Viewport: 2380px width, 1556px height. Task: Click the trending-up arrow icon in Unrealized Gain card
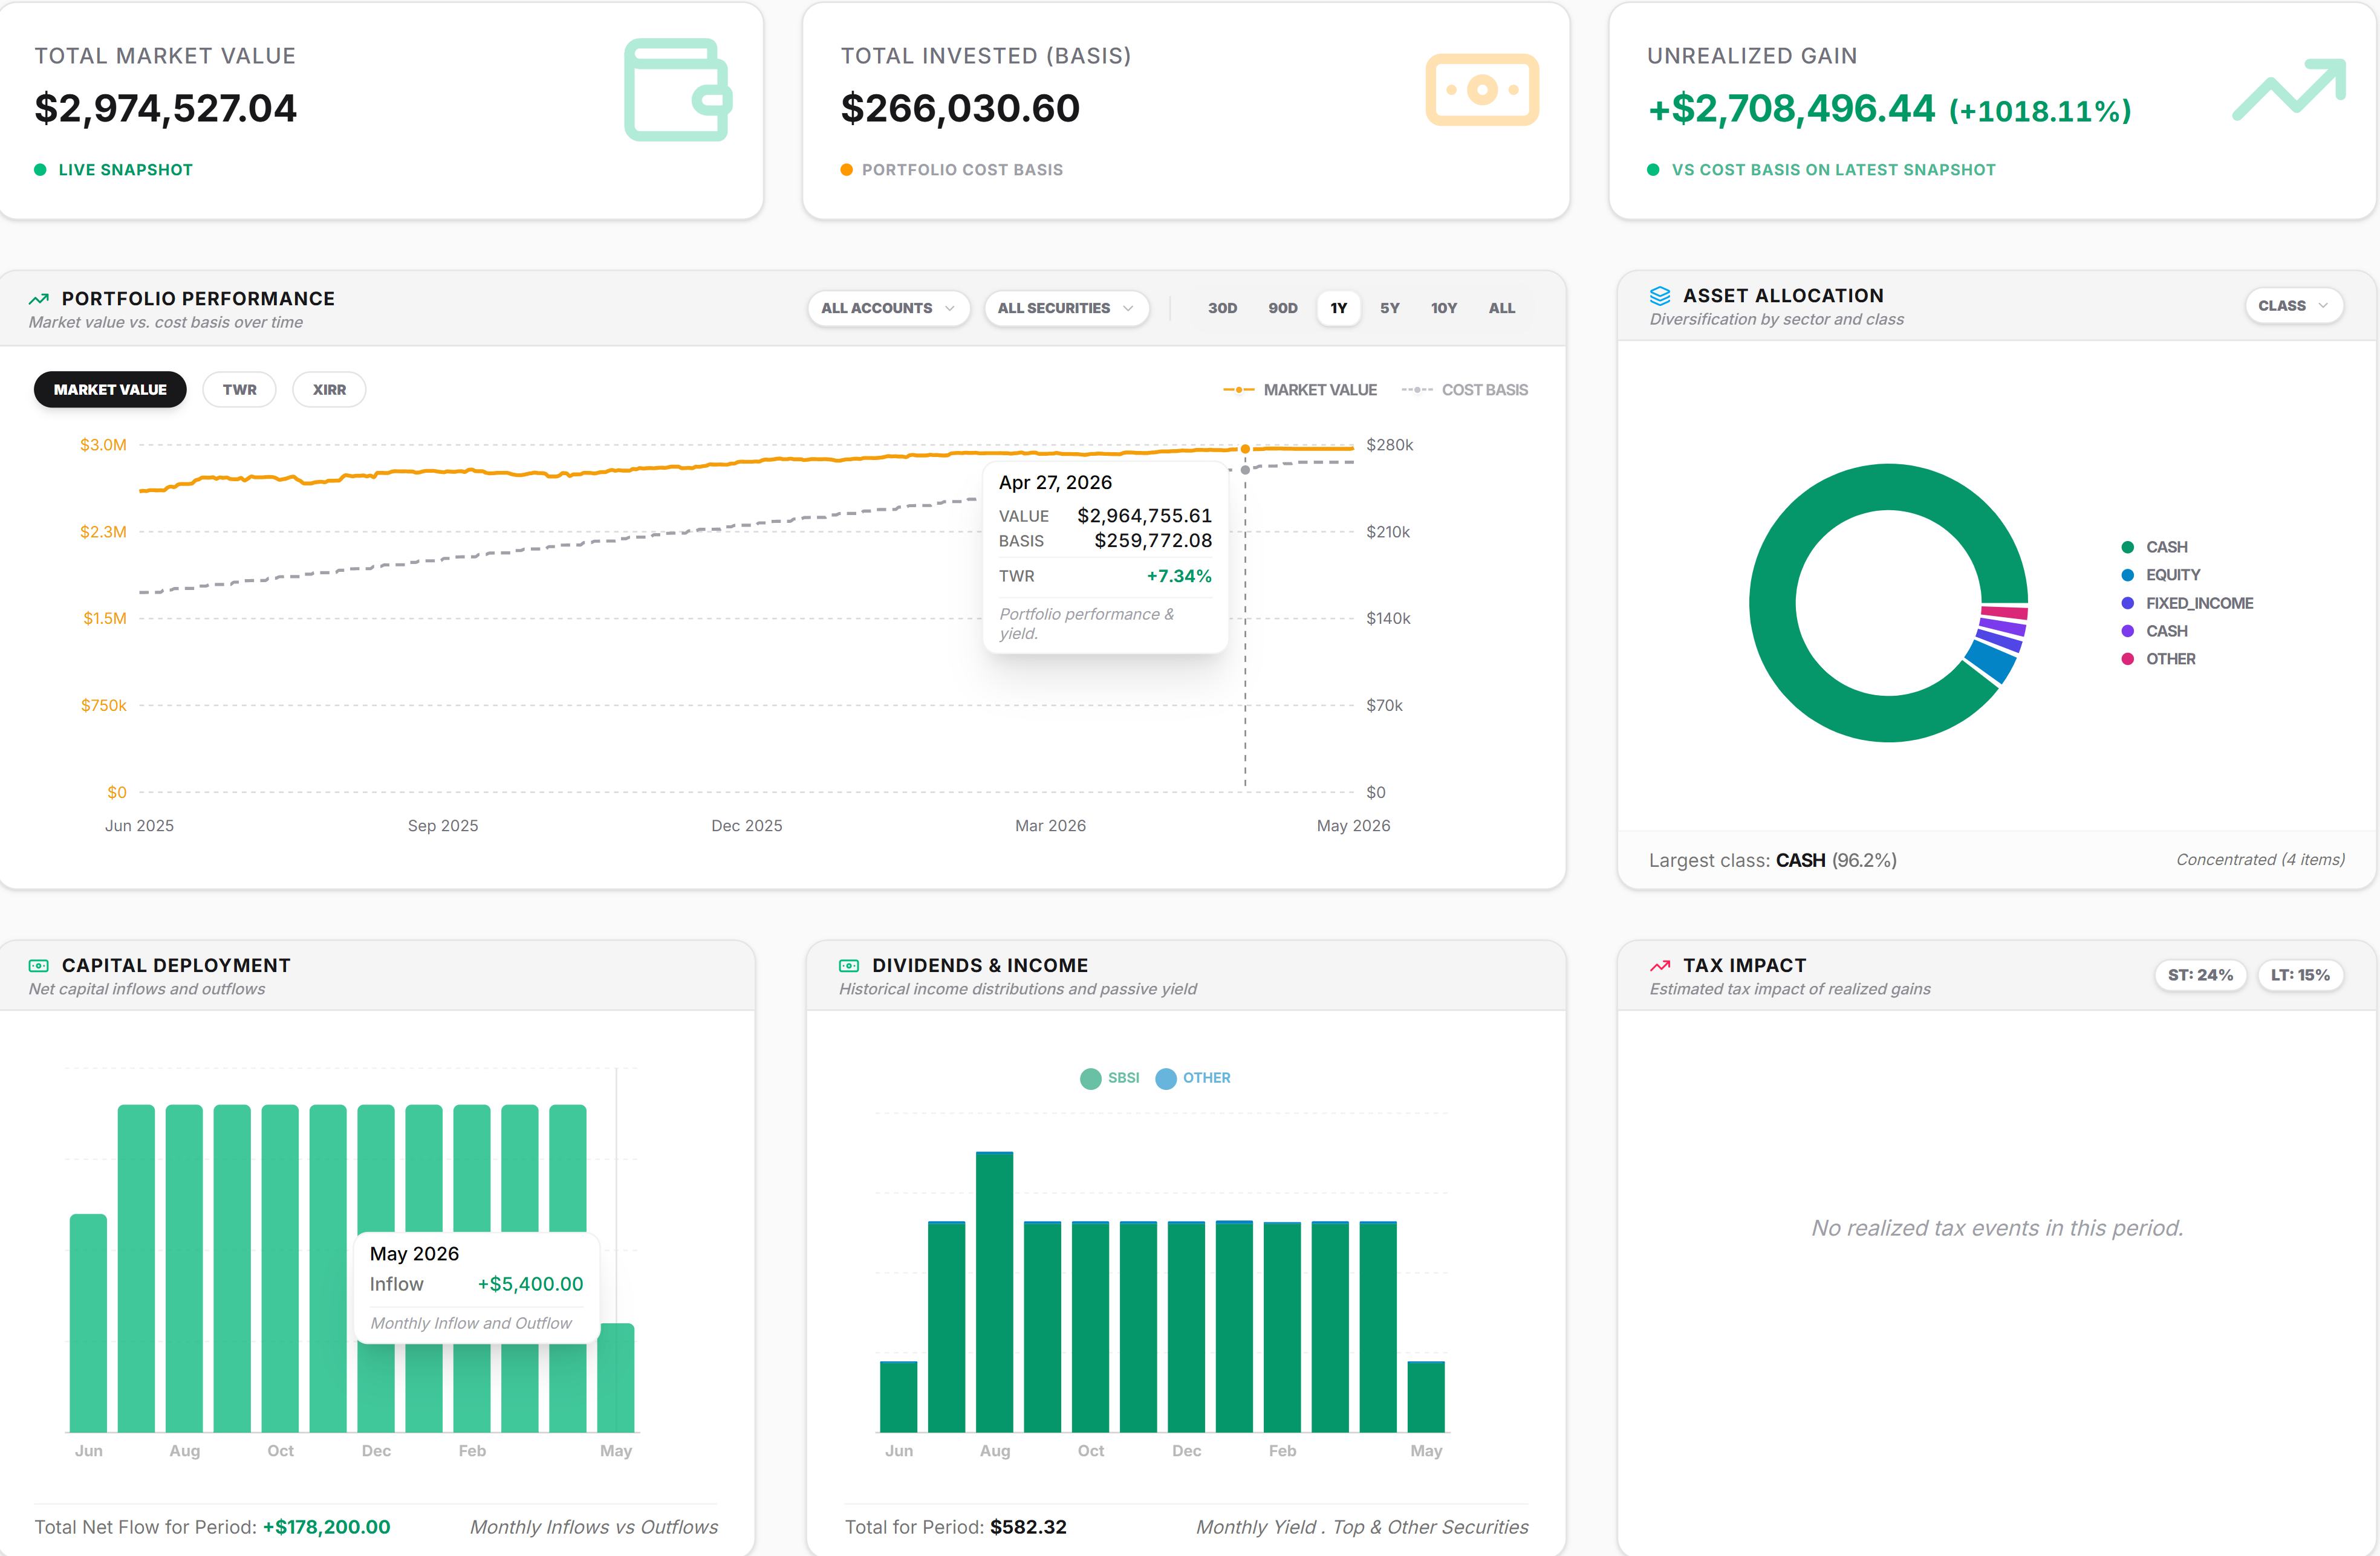(2288, 90)
